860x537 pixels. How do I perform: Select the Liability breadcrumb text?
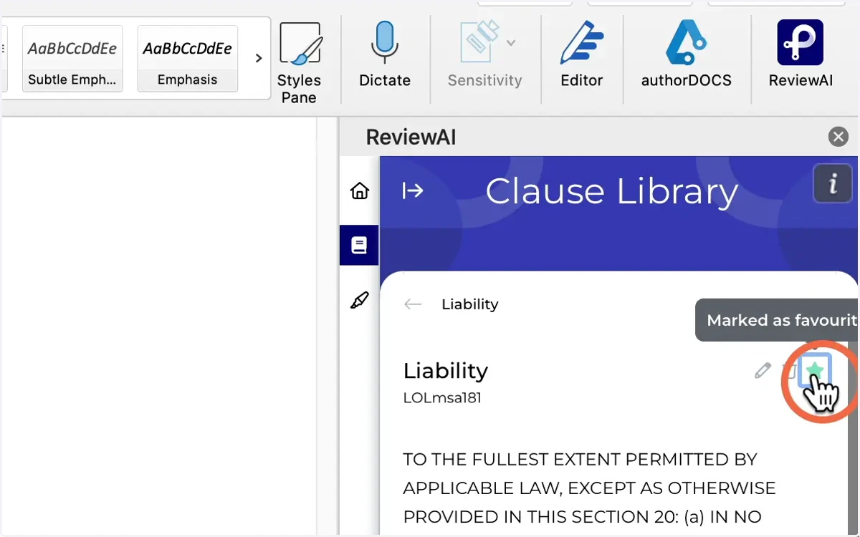point(469,304)
